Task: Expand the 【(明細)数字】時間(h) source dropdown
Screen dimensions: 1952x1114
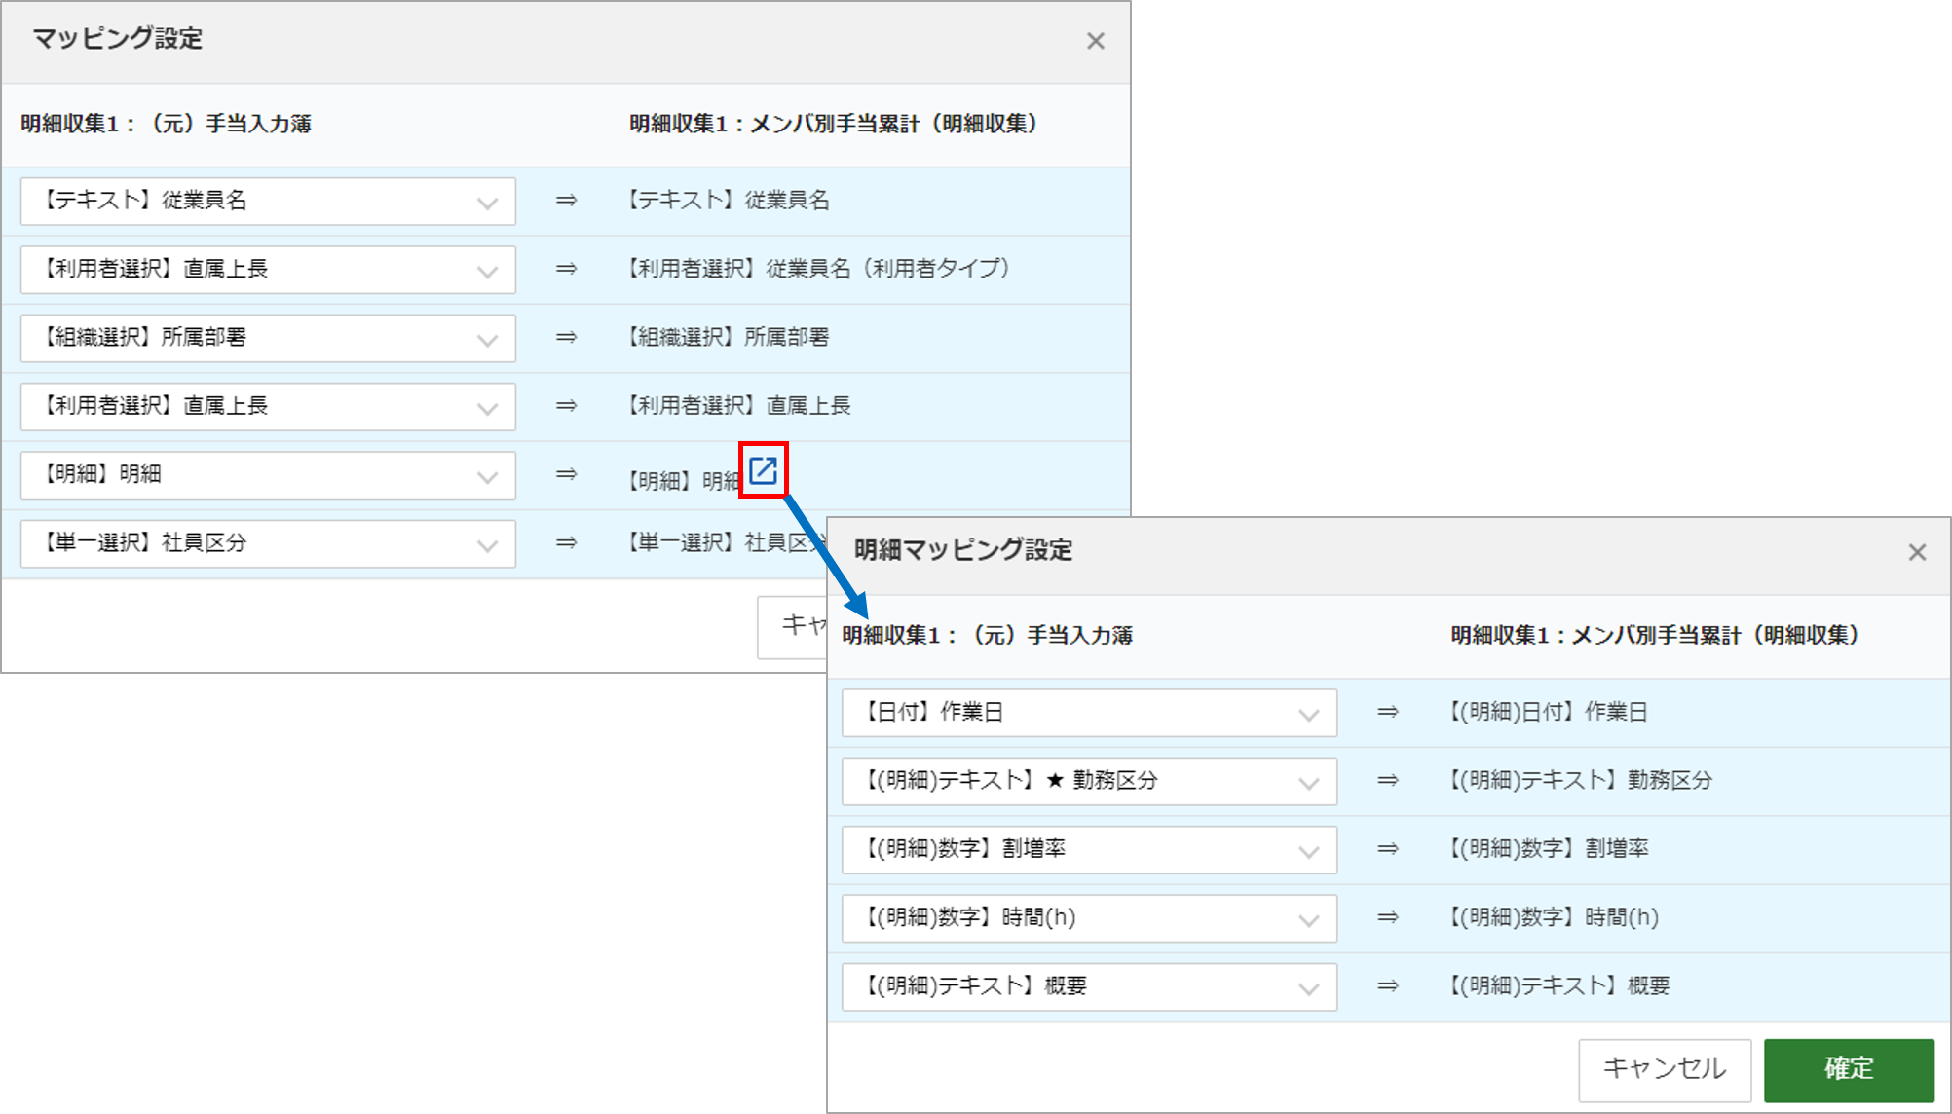Action: click(x=1089, y=918)
